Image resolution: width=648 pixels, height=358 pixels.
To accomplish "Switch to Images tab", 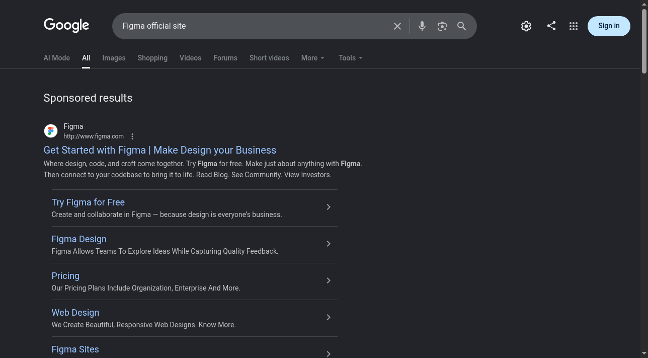I will (x=114, y=58).
